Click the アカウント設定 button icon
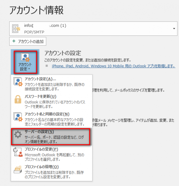This screenshot has height=186, width=179. pyautogui.click(x=25, y=57)
